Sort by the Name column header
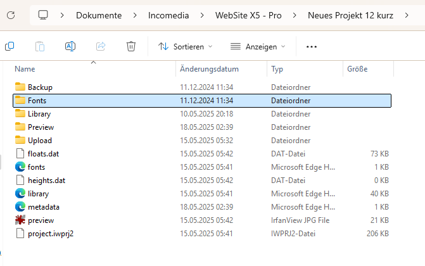 point(25,69)
